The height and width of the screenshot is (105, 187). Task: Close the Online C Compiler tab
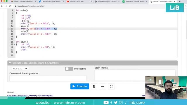point(175,1)
